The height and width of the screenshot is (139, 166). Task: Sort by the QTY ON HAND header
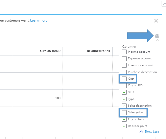click(50, 51)
